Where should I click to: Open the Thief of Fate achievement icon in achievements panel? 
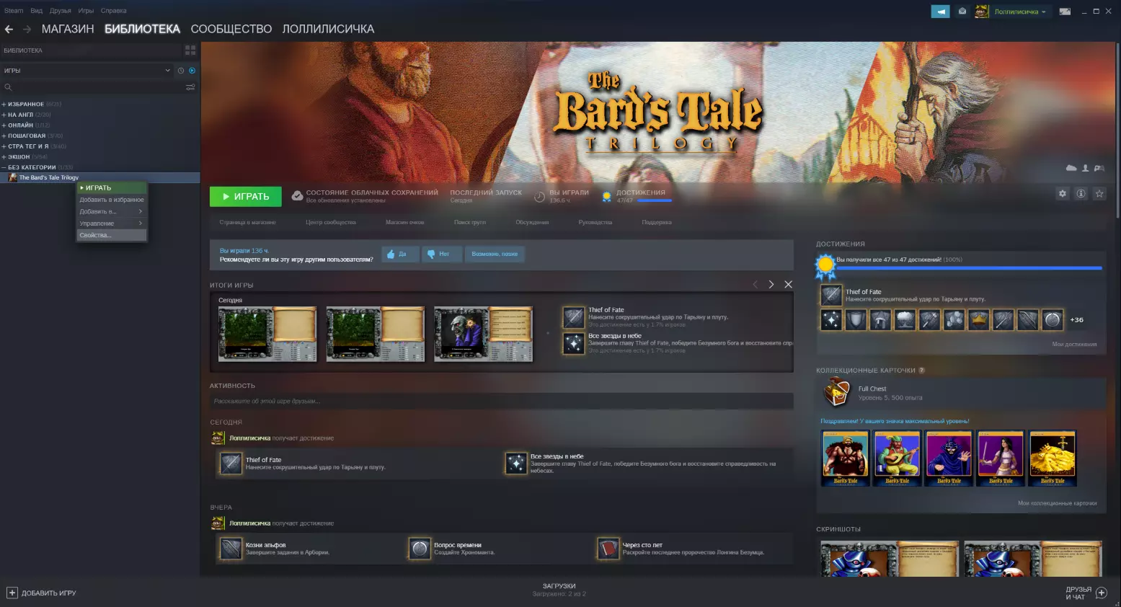pos(831,295)
